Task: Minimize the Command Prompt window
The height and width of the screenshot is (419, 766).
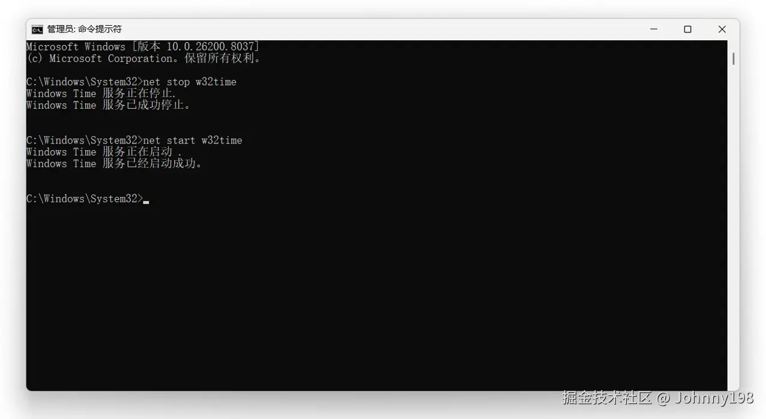Action: 653,29
